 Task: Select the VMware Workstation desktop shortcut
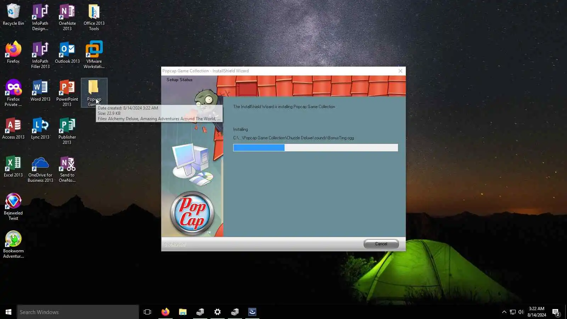[x=94, y=55]
